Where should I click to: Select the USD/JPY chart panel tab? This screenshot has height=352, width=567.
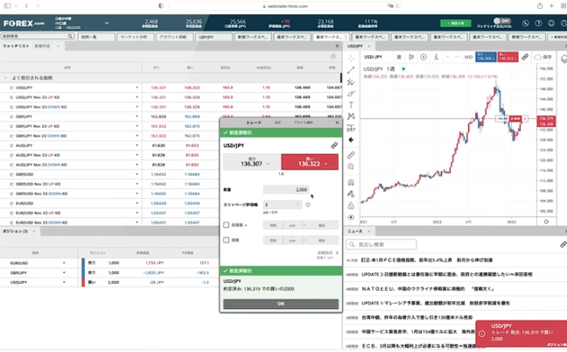point(355,46)
